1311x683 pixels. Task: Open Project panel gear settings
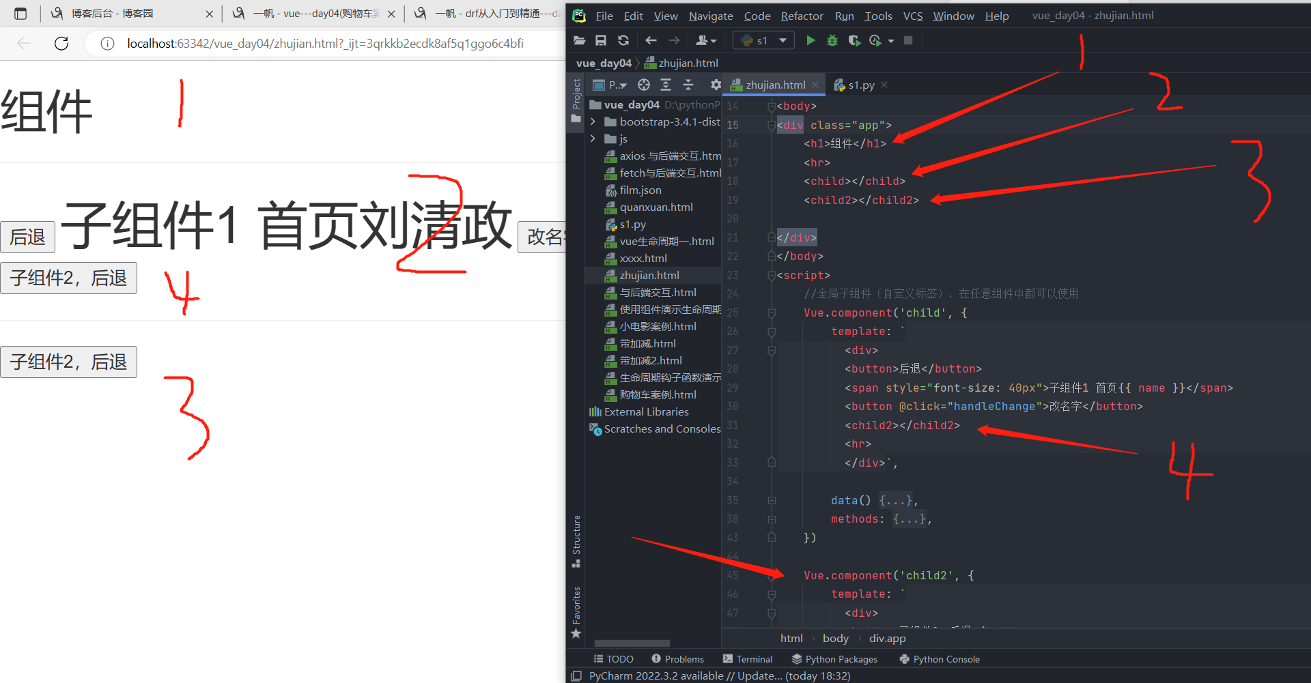(715, 85)
